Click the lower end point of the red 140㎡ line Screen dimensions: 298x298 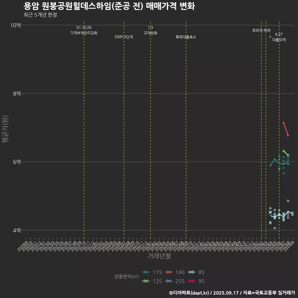[x=288, y=135]
